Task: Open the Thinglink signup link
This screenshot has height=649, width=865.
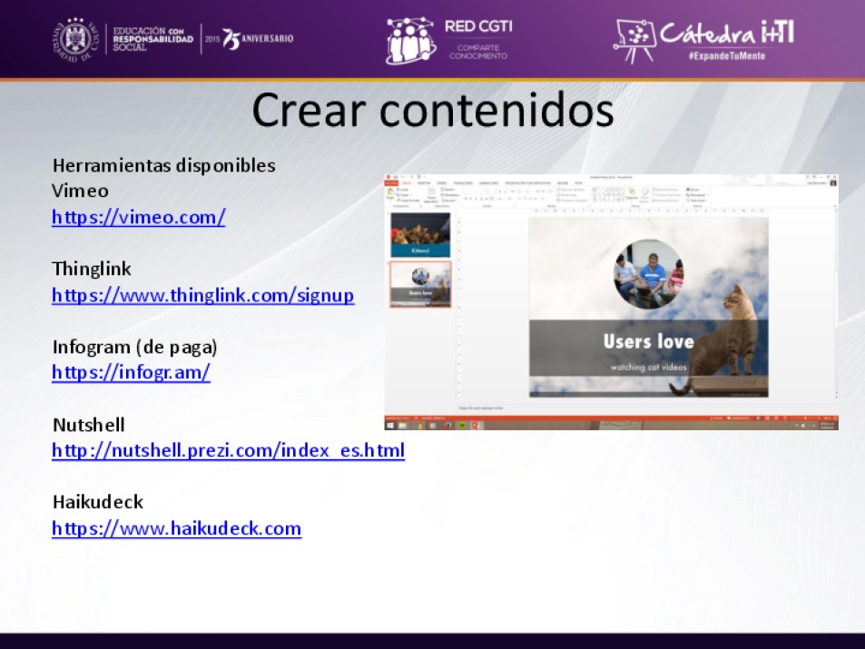Action: [203, 295]
